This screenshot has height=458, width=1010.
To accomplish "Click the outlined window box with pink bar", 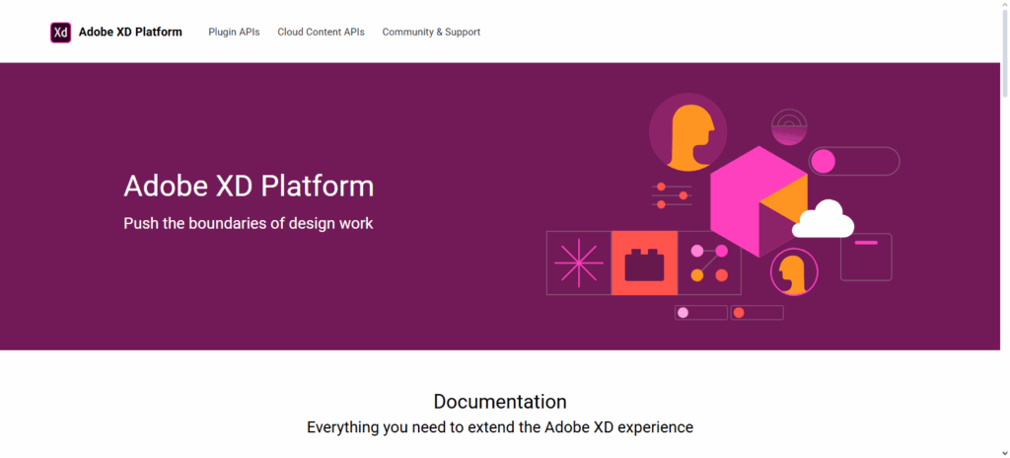I will point(866,257).
